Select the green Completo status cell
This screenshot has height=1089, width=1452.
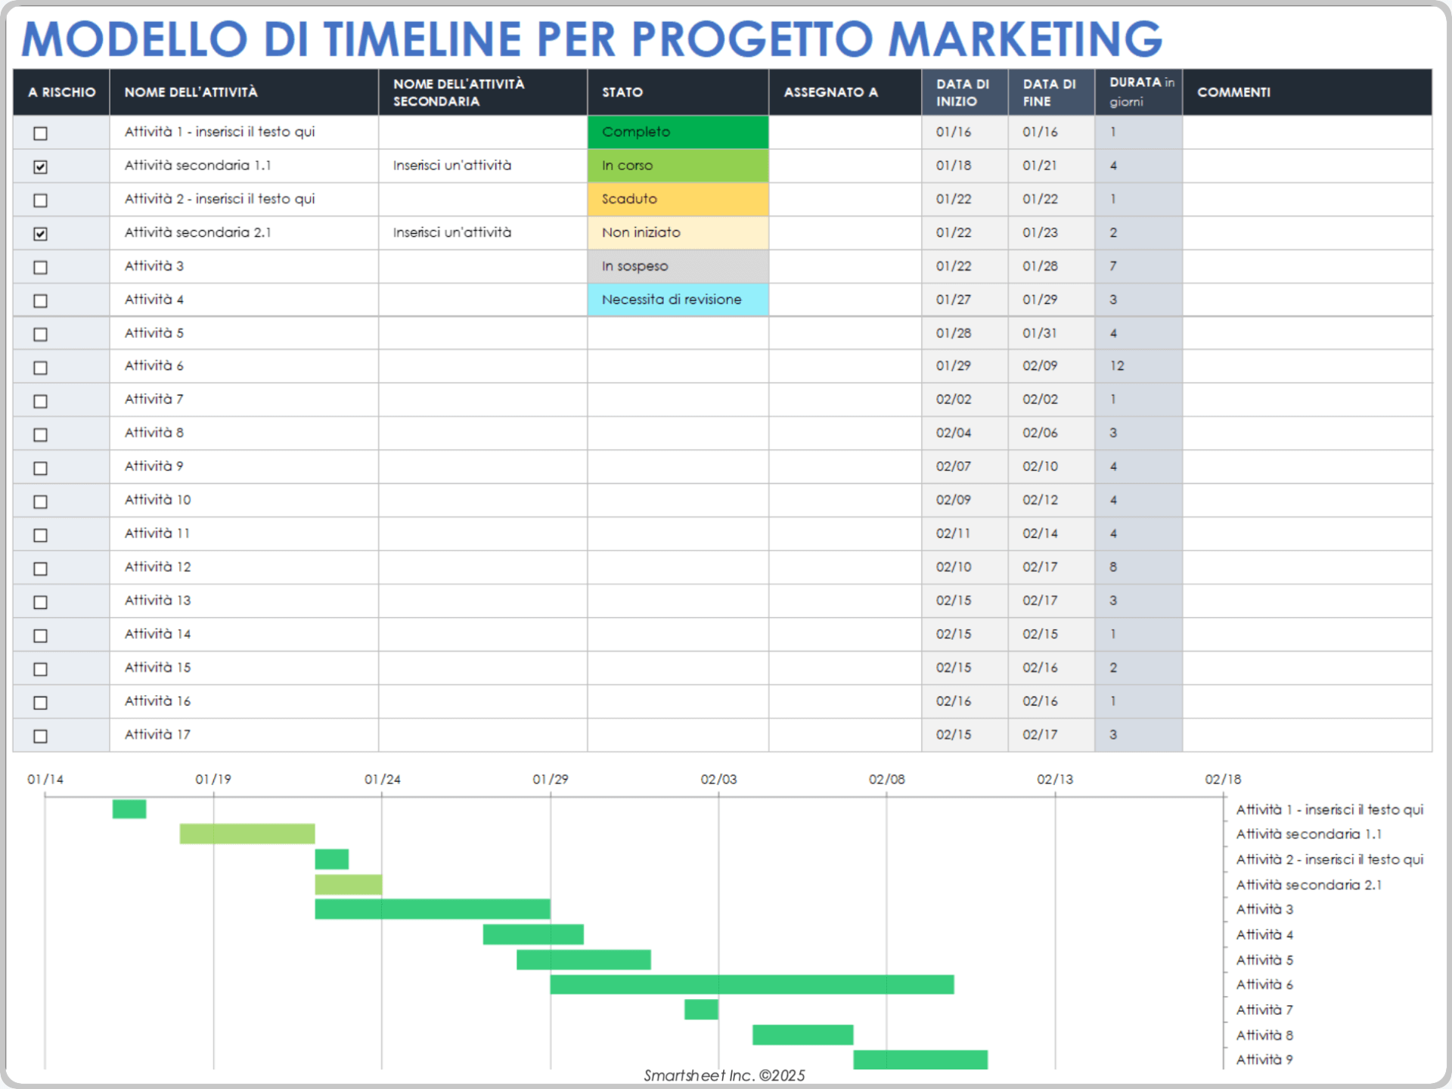click(x=678, y=132)
